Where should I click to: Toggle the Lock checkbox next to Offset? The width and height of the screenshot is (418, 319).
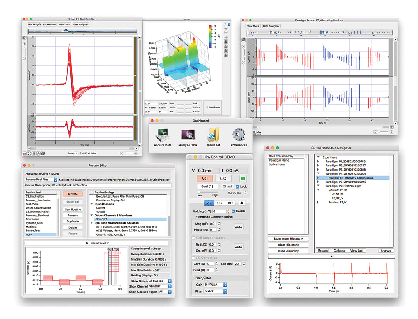point(237,186)
